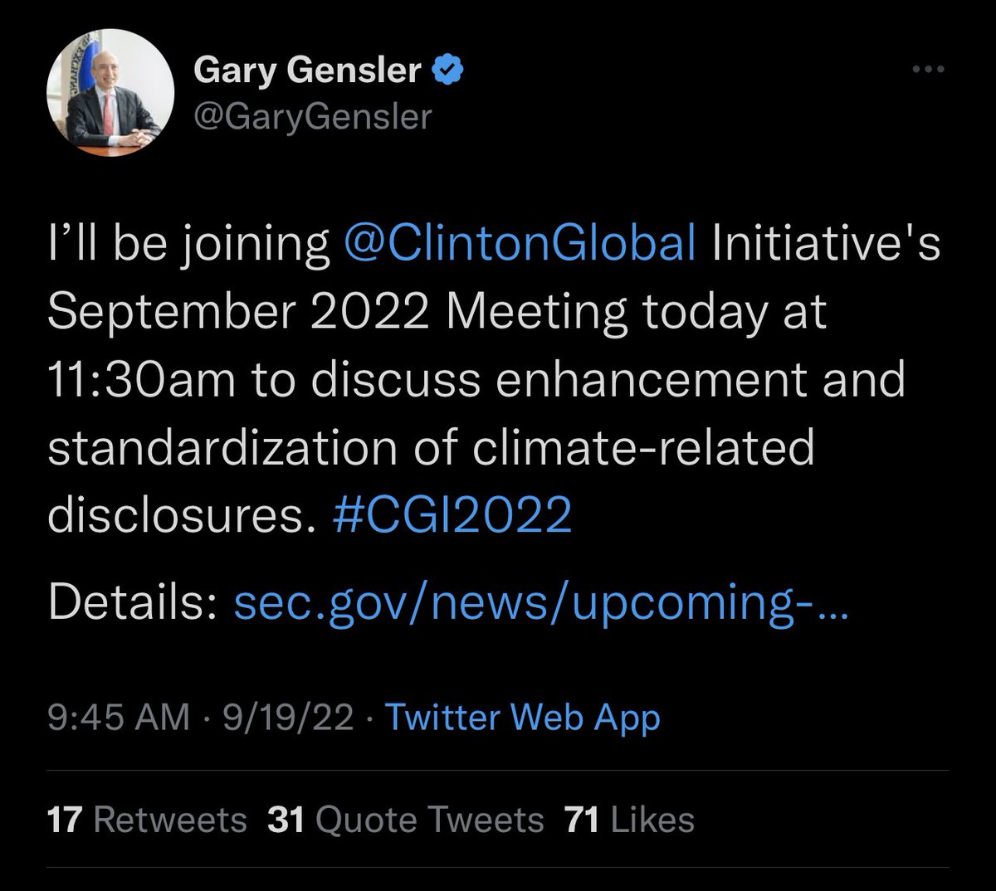Viewport: 996px width, 891px height.
Task: Open the @GaryGensler handle
Action: (x=312, y=117)
